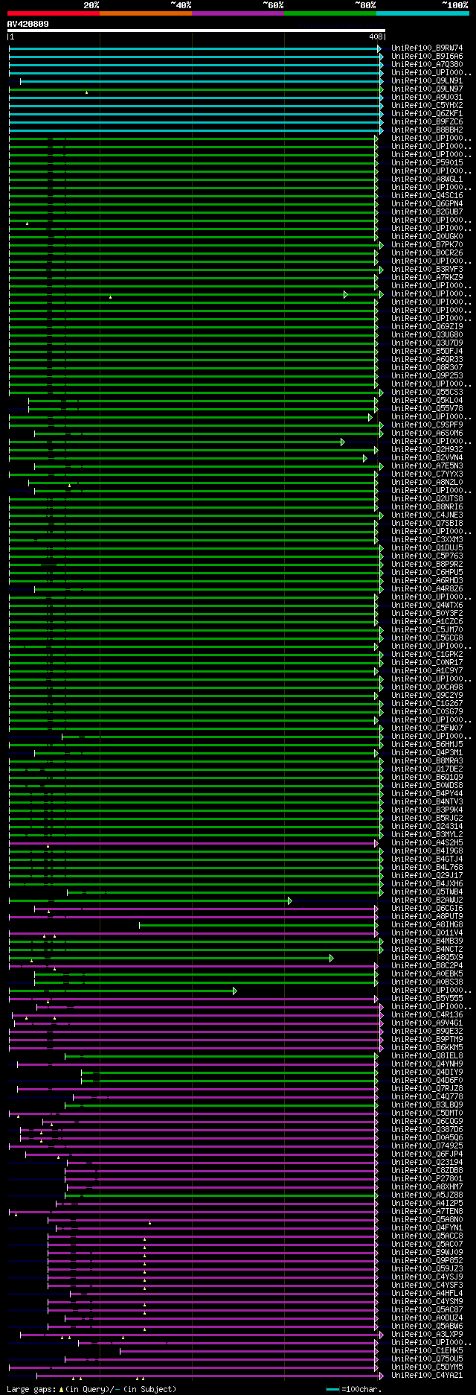Select hit label UniRef100_C4YA21
The image size is (476, 1395).
(x=427, y=1376)
